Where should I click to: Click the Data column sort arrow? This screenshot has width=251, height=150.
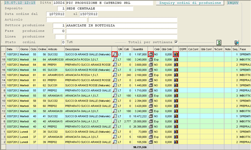tap(17, 49)
